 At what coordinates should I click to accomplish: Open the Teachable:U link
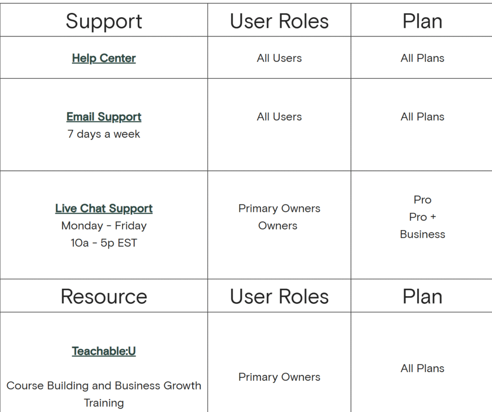(x=104, y=351)
